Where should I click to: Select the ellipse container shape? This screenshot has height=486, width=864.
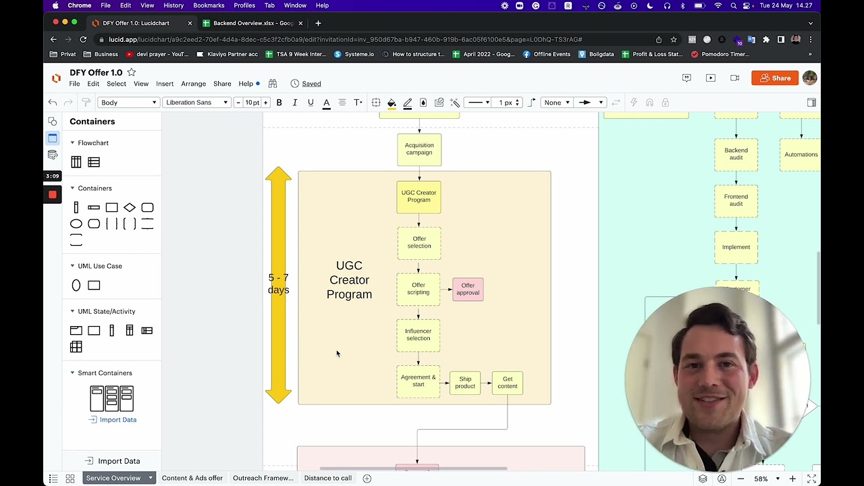(x=76, y=223)
